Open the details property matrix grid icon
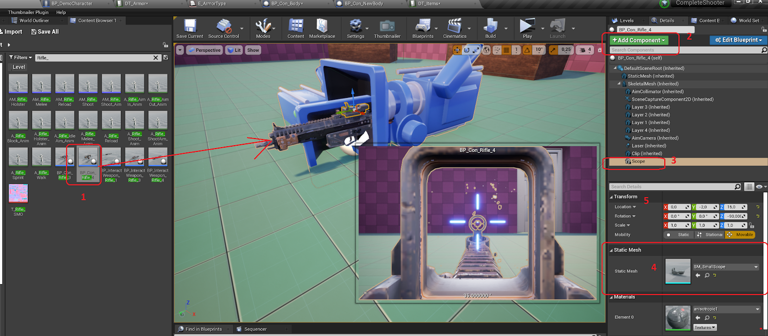Screen dimensions: 768x336 [749, 187]
